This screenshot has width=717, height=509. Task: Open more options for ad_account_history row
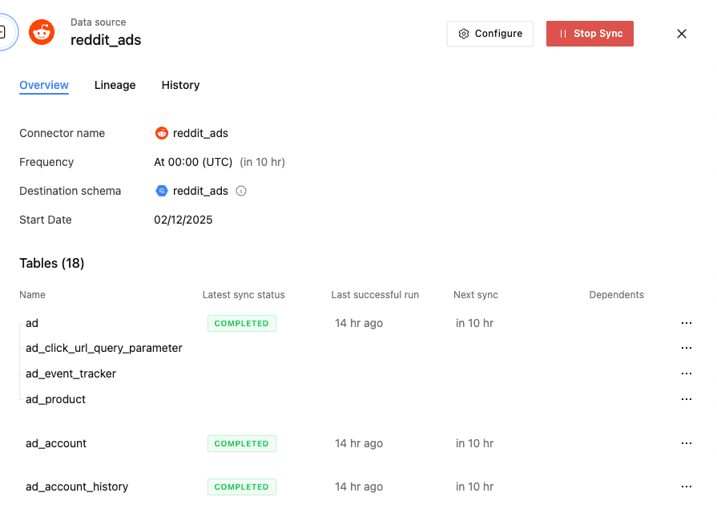(x=686, y=487)
